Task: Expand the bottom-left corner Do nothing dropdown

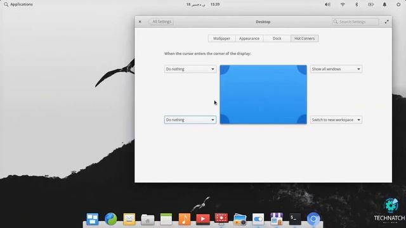Action: tap(190, 120)
